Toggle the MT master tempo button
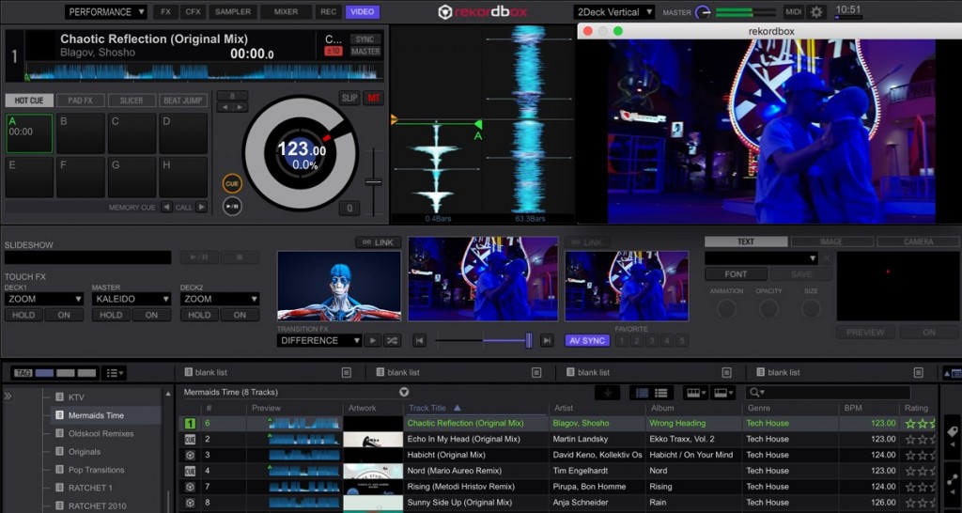 [372, 98]
